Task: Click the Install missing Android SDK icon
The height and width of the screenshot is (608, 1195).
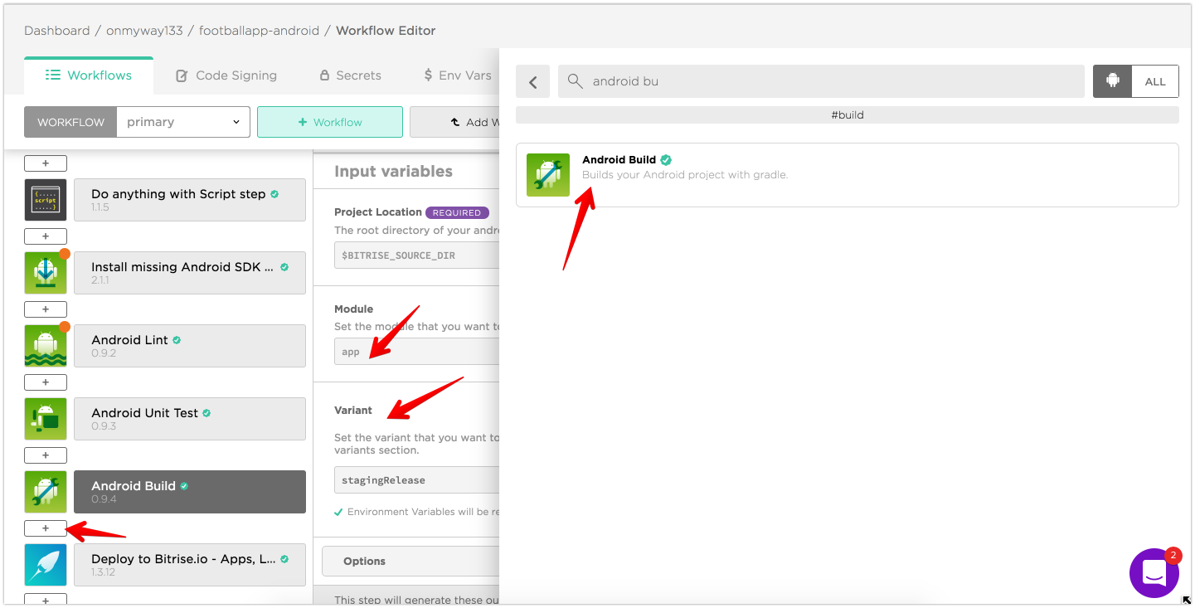Action: point(46,273)
